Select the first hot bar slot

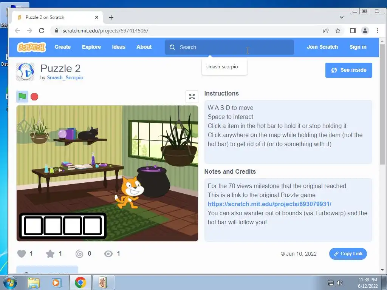(33, 226)
